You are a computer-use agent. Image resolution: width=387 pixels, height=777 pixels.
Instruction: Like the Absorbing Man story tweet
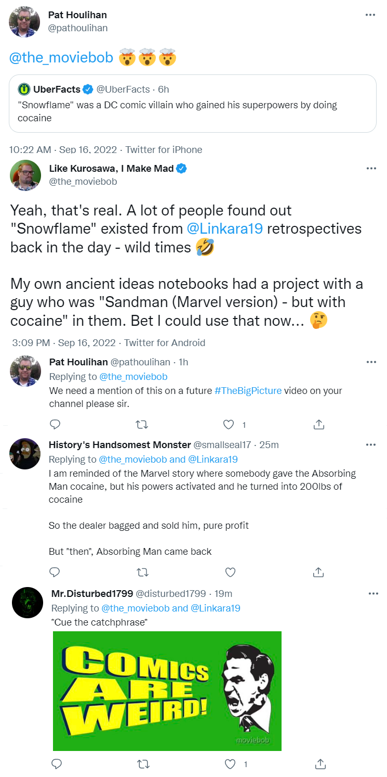tap(230, 572)
